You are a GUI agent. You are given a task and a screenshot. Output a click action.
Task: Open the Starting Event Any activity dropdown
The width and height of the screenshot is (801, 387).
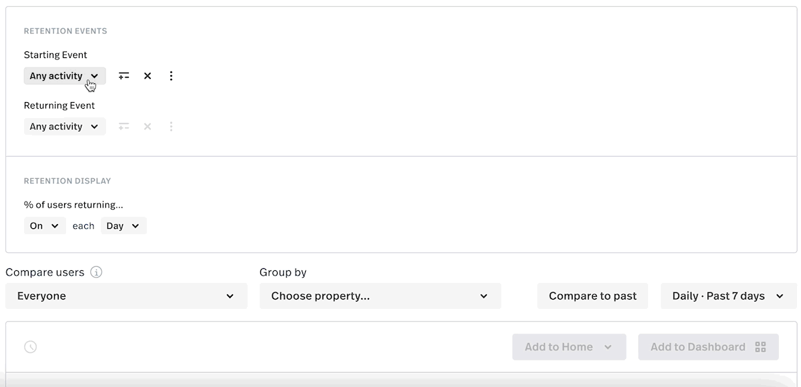point(65,76)
